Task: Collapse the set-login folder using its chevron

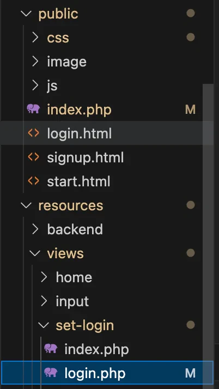Action: [x=44, y=325]
